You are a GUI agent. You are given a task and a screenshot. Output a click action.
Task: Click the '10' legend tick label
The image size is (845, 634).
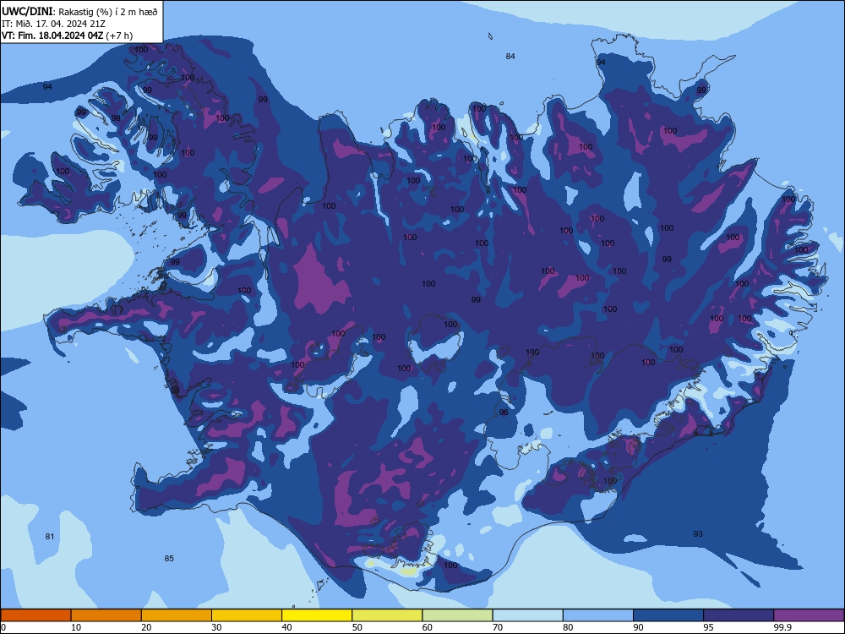[76, 627]
